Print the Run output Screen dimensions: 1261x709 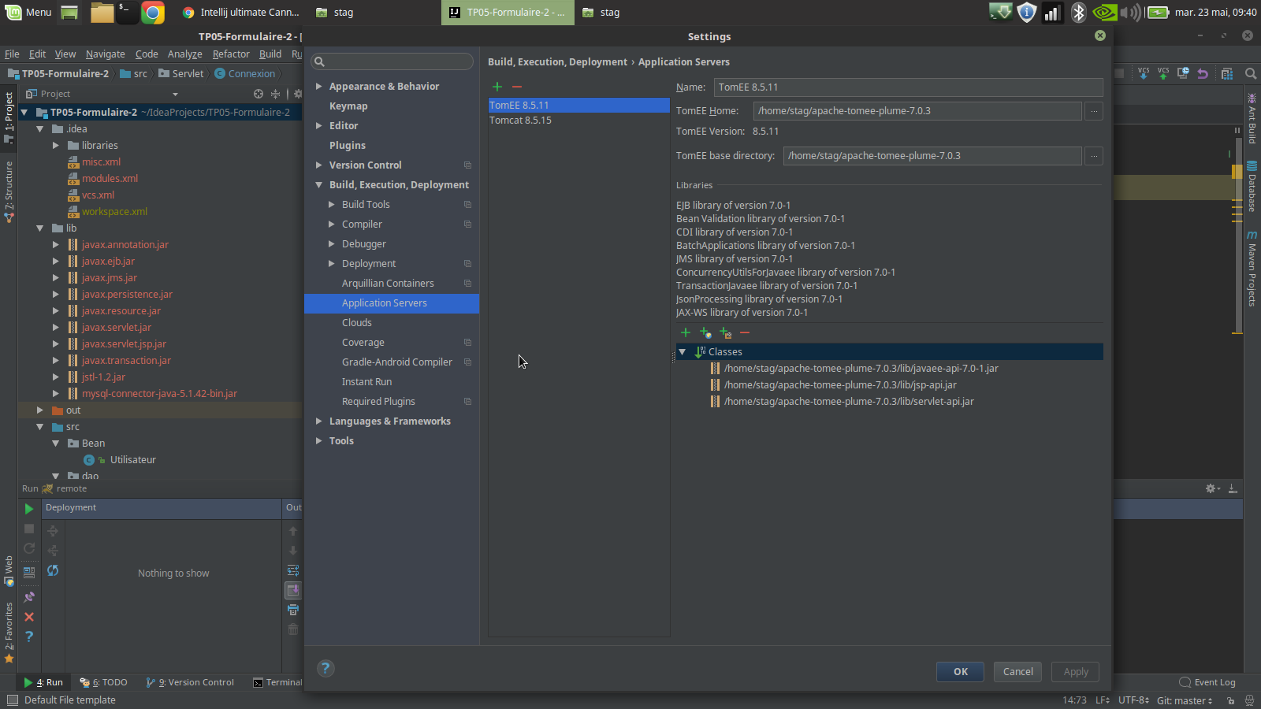click(293, 610)
